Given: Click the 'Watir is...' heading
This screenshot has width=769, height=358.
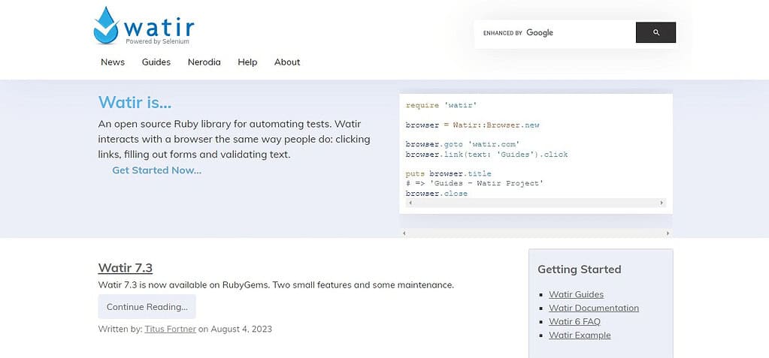Looking at the screenshot, I should pos(135,102).
